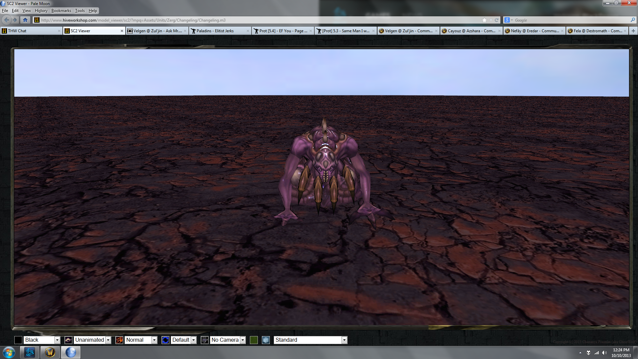Switch to [Prot] 5.3 - Same Man tab

click(346, 31)
